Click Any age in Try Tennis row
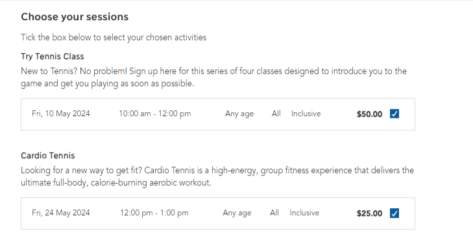Viewport: 473px width, 238px height. pos(239,114)
